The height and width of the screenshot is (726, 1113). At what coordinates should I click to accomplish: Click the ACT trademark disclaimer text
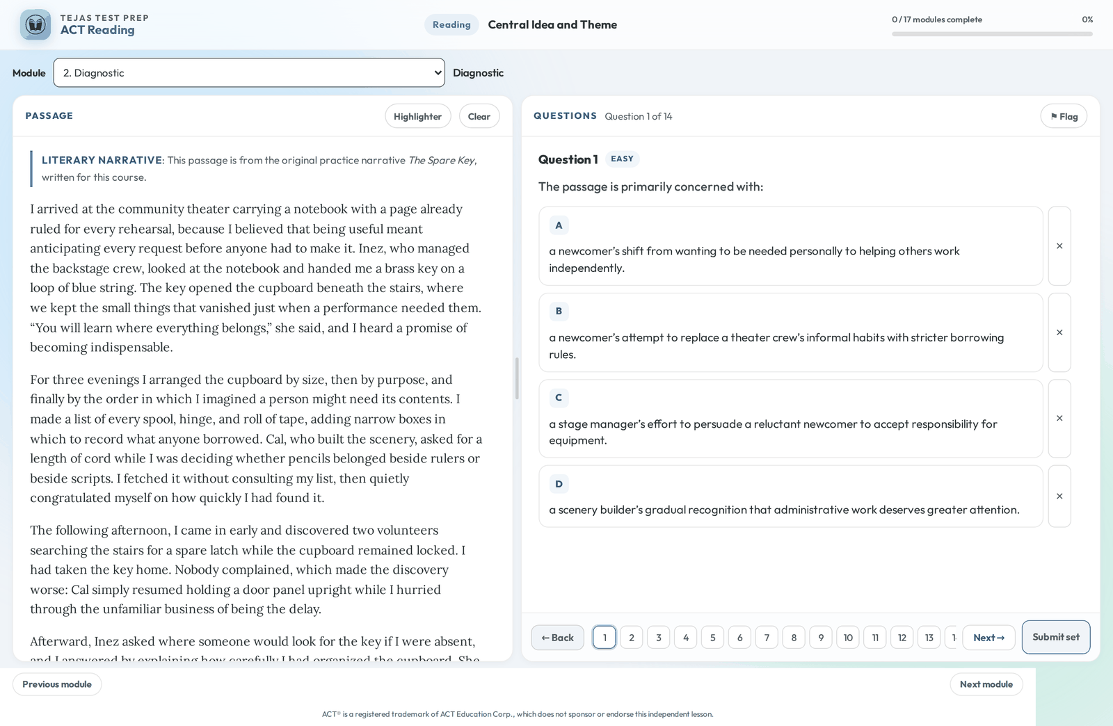click(x=518, y=714)
